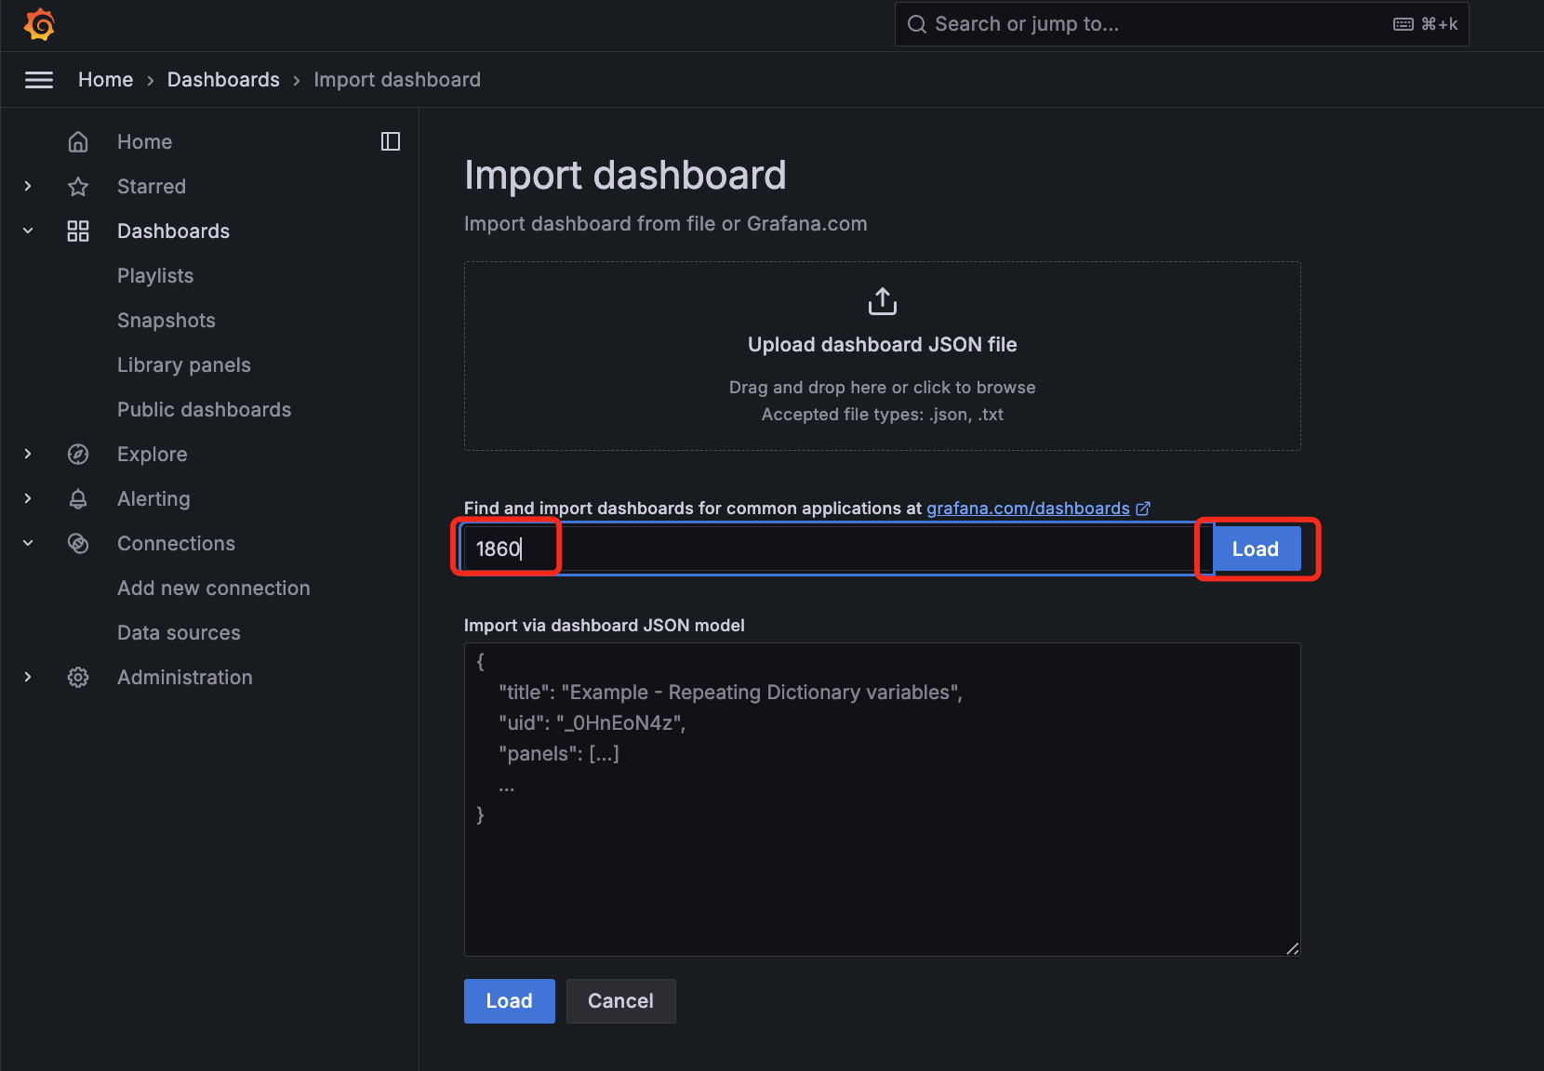The height and width of the screenshot is (1071, 1544).
Task: Open Data sources page
Action: 179,633
